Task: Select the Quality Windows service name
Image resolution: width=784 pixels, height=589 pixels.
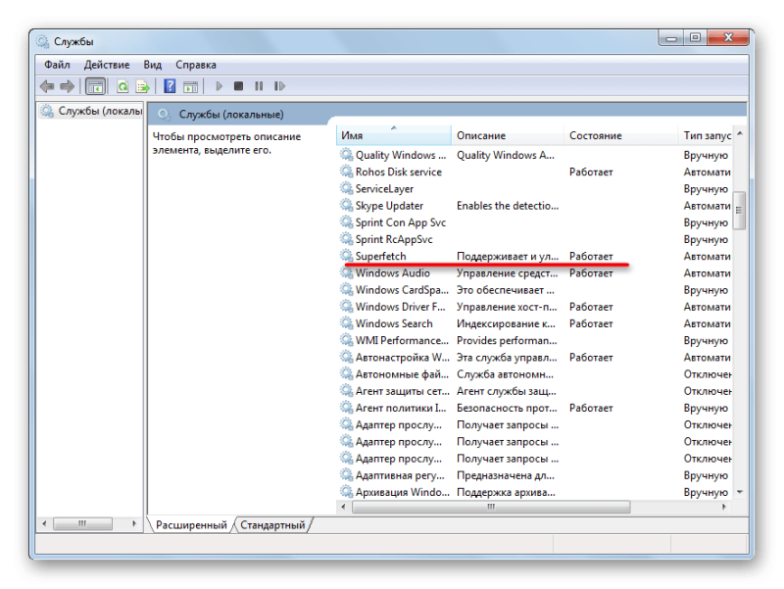Action: [401, 155]
